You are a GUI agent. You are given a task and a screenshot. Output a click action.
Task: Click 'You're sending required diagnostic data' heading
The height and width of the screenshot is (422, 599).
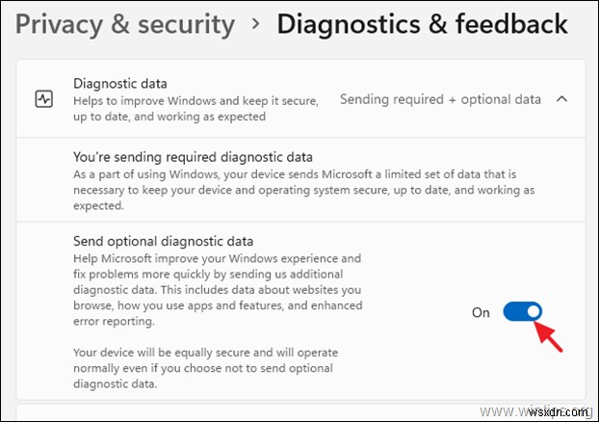(193, 156)
